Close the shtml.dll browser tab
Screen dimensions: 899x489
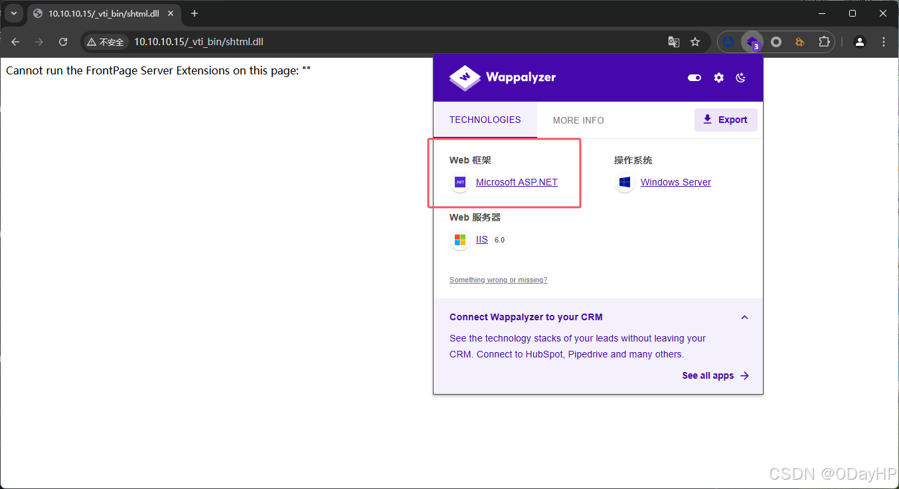[172, 13]
